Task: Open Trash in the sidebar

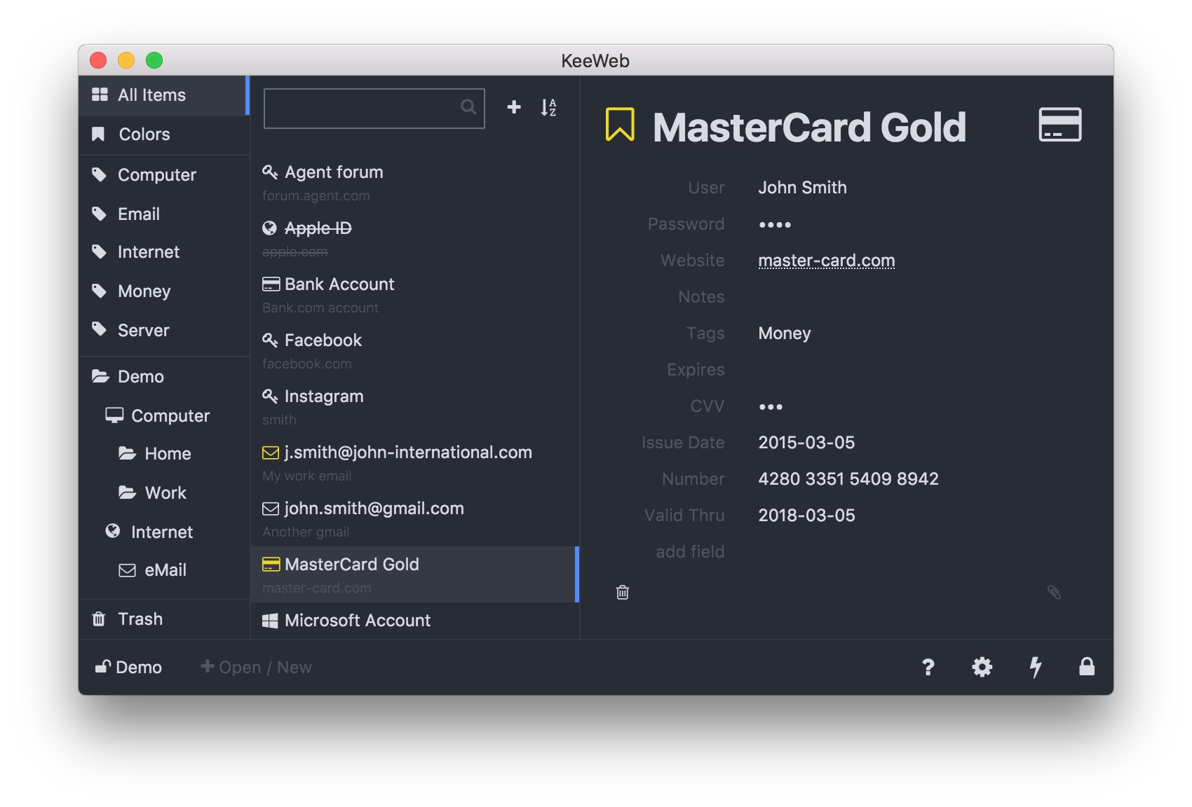Action: pyautogui.click(x=164, y=619)
